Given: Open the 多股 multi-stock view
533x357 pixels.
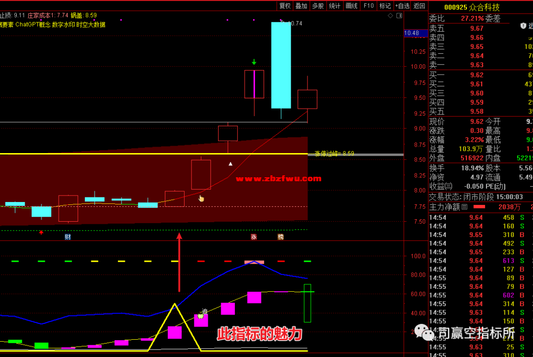Looking at the screenshot, I should pos(318,6).
